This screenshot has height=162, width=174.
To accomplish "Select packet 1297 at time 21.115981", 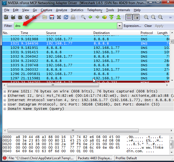I will click(86, 78).
